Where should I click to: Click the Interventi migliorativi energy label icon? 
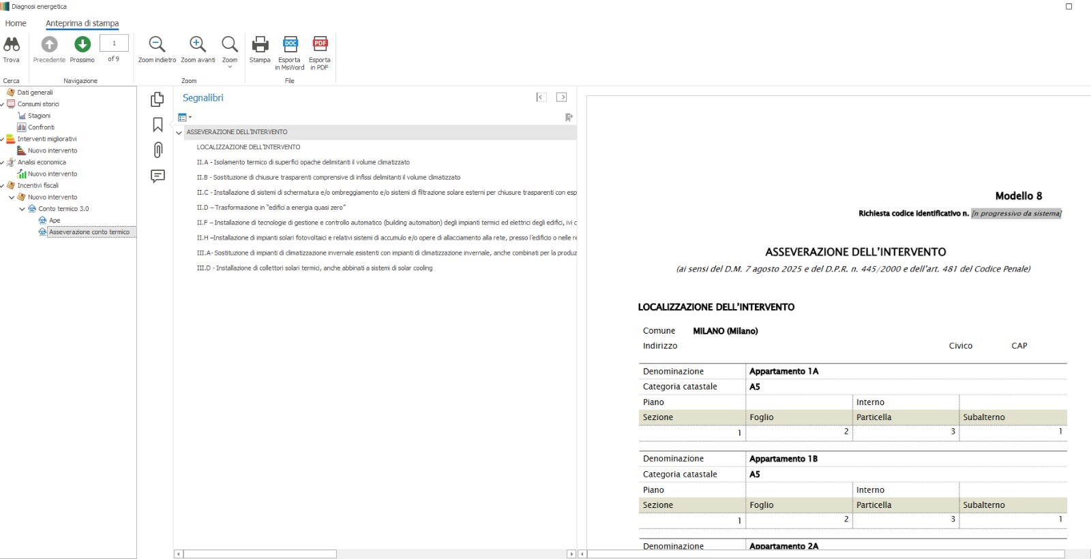tap(11, 139)
